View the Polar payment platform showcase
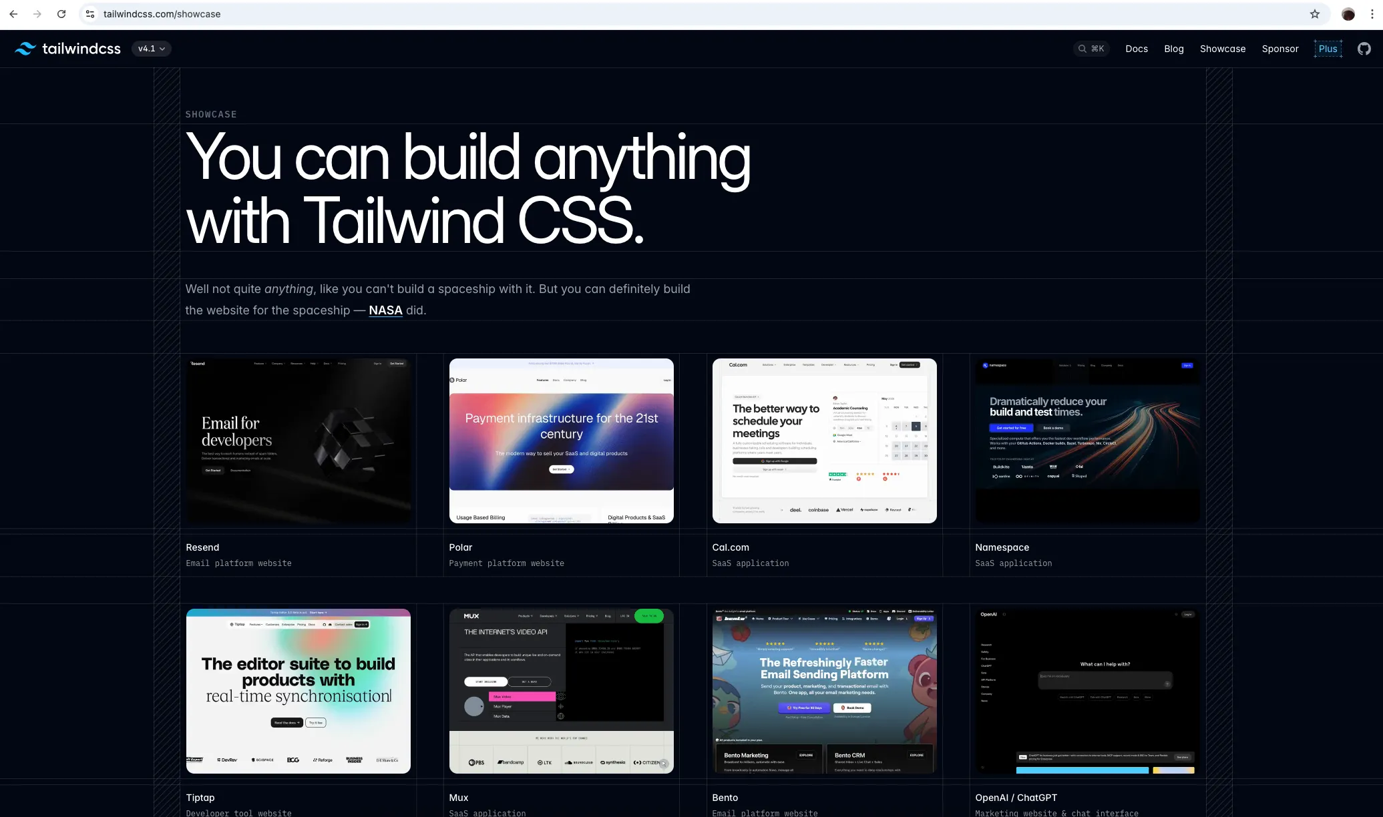This screenshot has height=817, width=1383. tap(561, 440)
